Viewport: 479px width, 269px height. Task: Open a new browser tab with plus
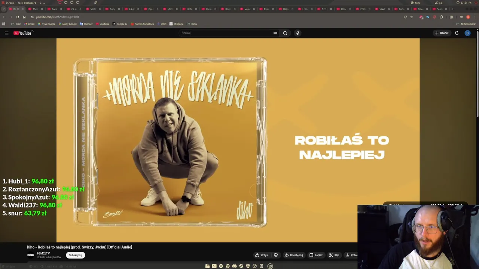click(452, 9)
